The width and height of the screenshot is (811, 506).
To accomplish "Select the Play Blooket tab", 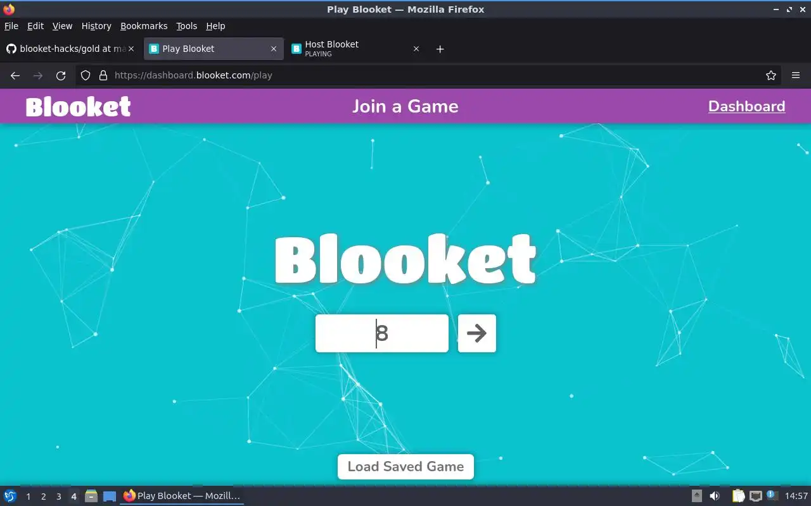I will click(212, 49).
